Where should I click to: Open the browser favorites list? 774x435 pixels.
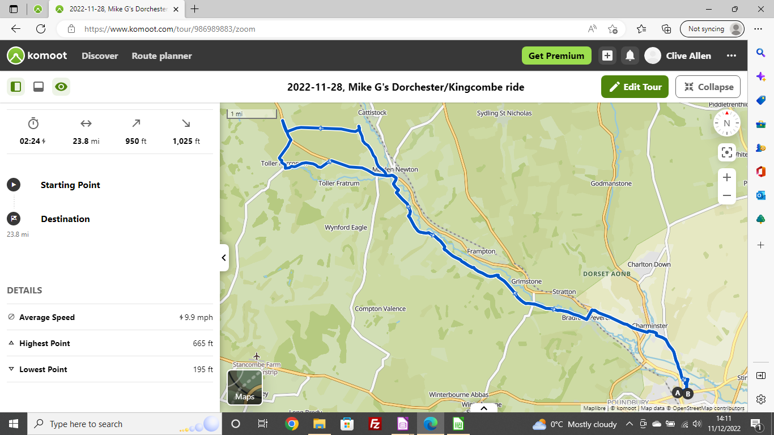pyautogui.click(x=641, y=29)
